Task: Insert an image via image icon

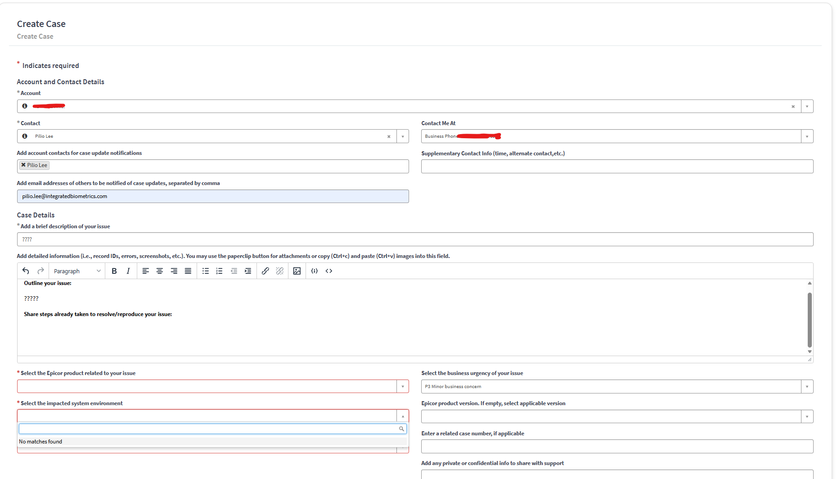Action: [x=297, y=271]
